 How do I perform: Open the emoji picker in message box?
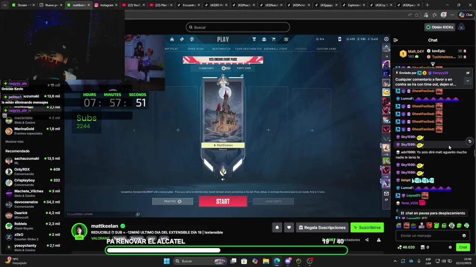tap(464, 235)
